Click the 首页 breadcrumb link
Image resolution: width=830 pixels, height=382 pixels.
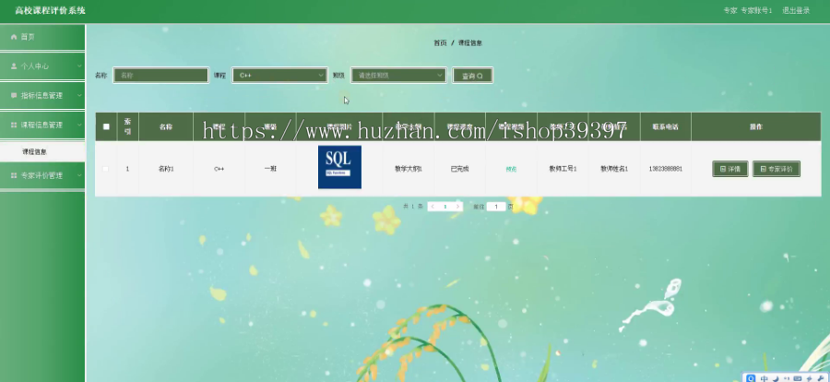(x=440, y=43)
